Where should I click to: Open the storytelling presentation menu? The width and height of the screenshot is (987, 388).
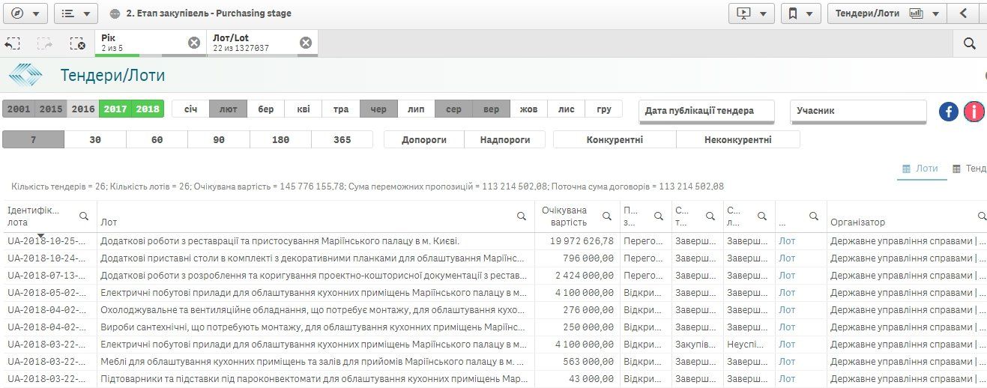pyautogui.click(x=752, y=13)
